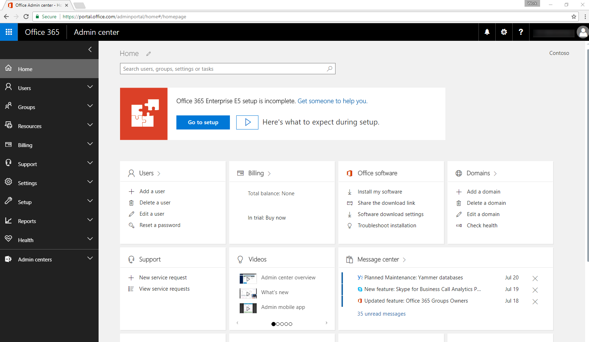
Task: Select the fifth carousel dot in Videos
Action: tap(290, 324)
